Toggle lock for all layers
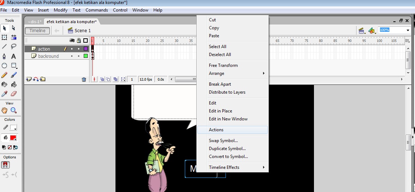 (79, 40)
